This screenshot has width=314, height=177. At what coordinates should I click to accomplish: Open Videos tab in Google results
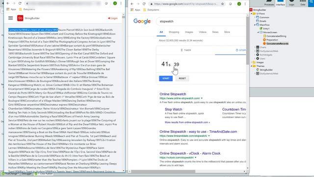(203, 32)
